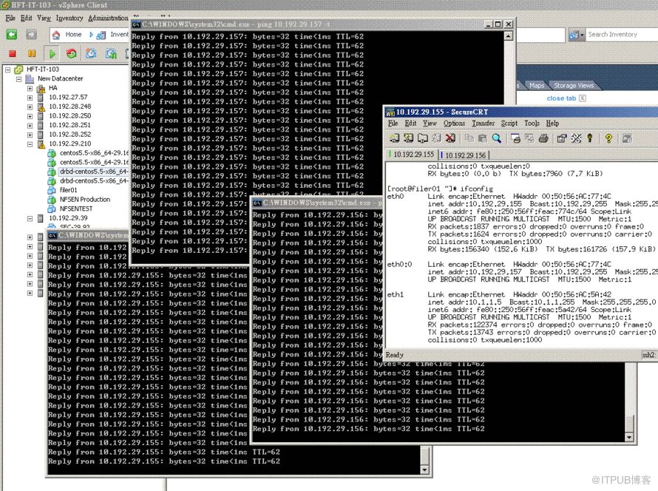
Task: Click the Home breadcrumb link
Action: 73,35
